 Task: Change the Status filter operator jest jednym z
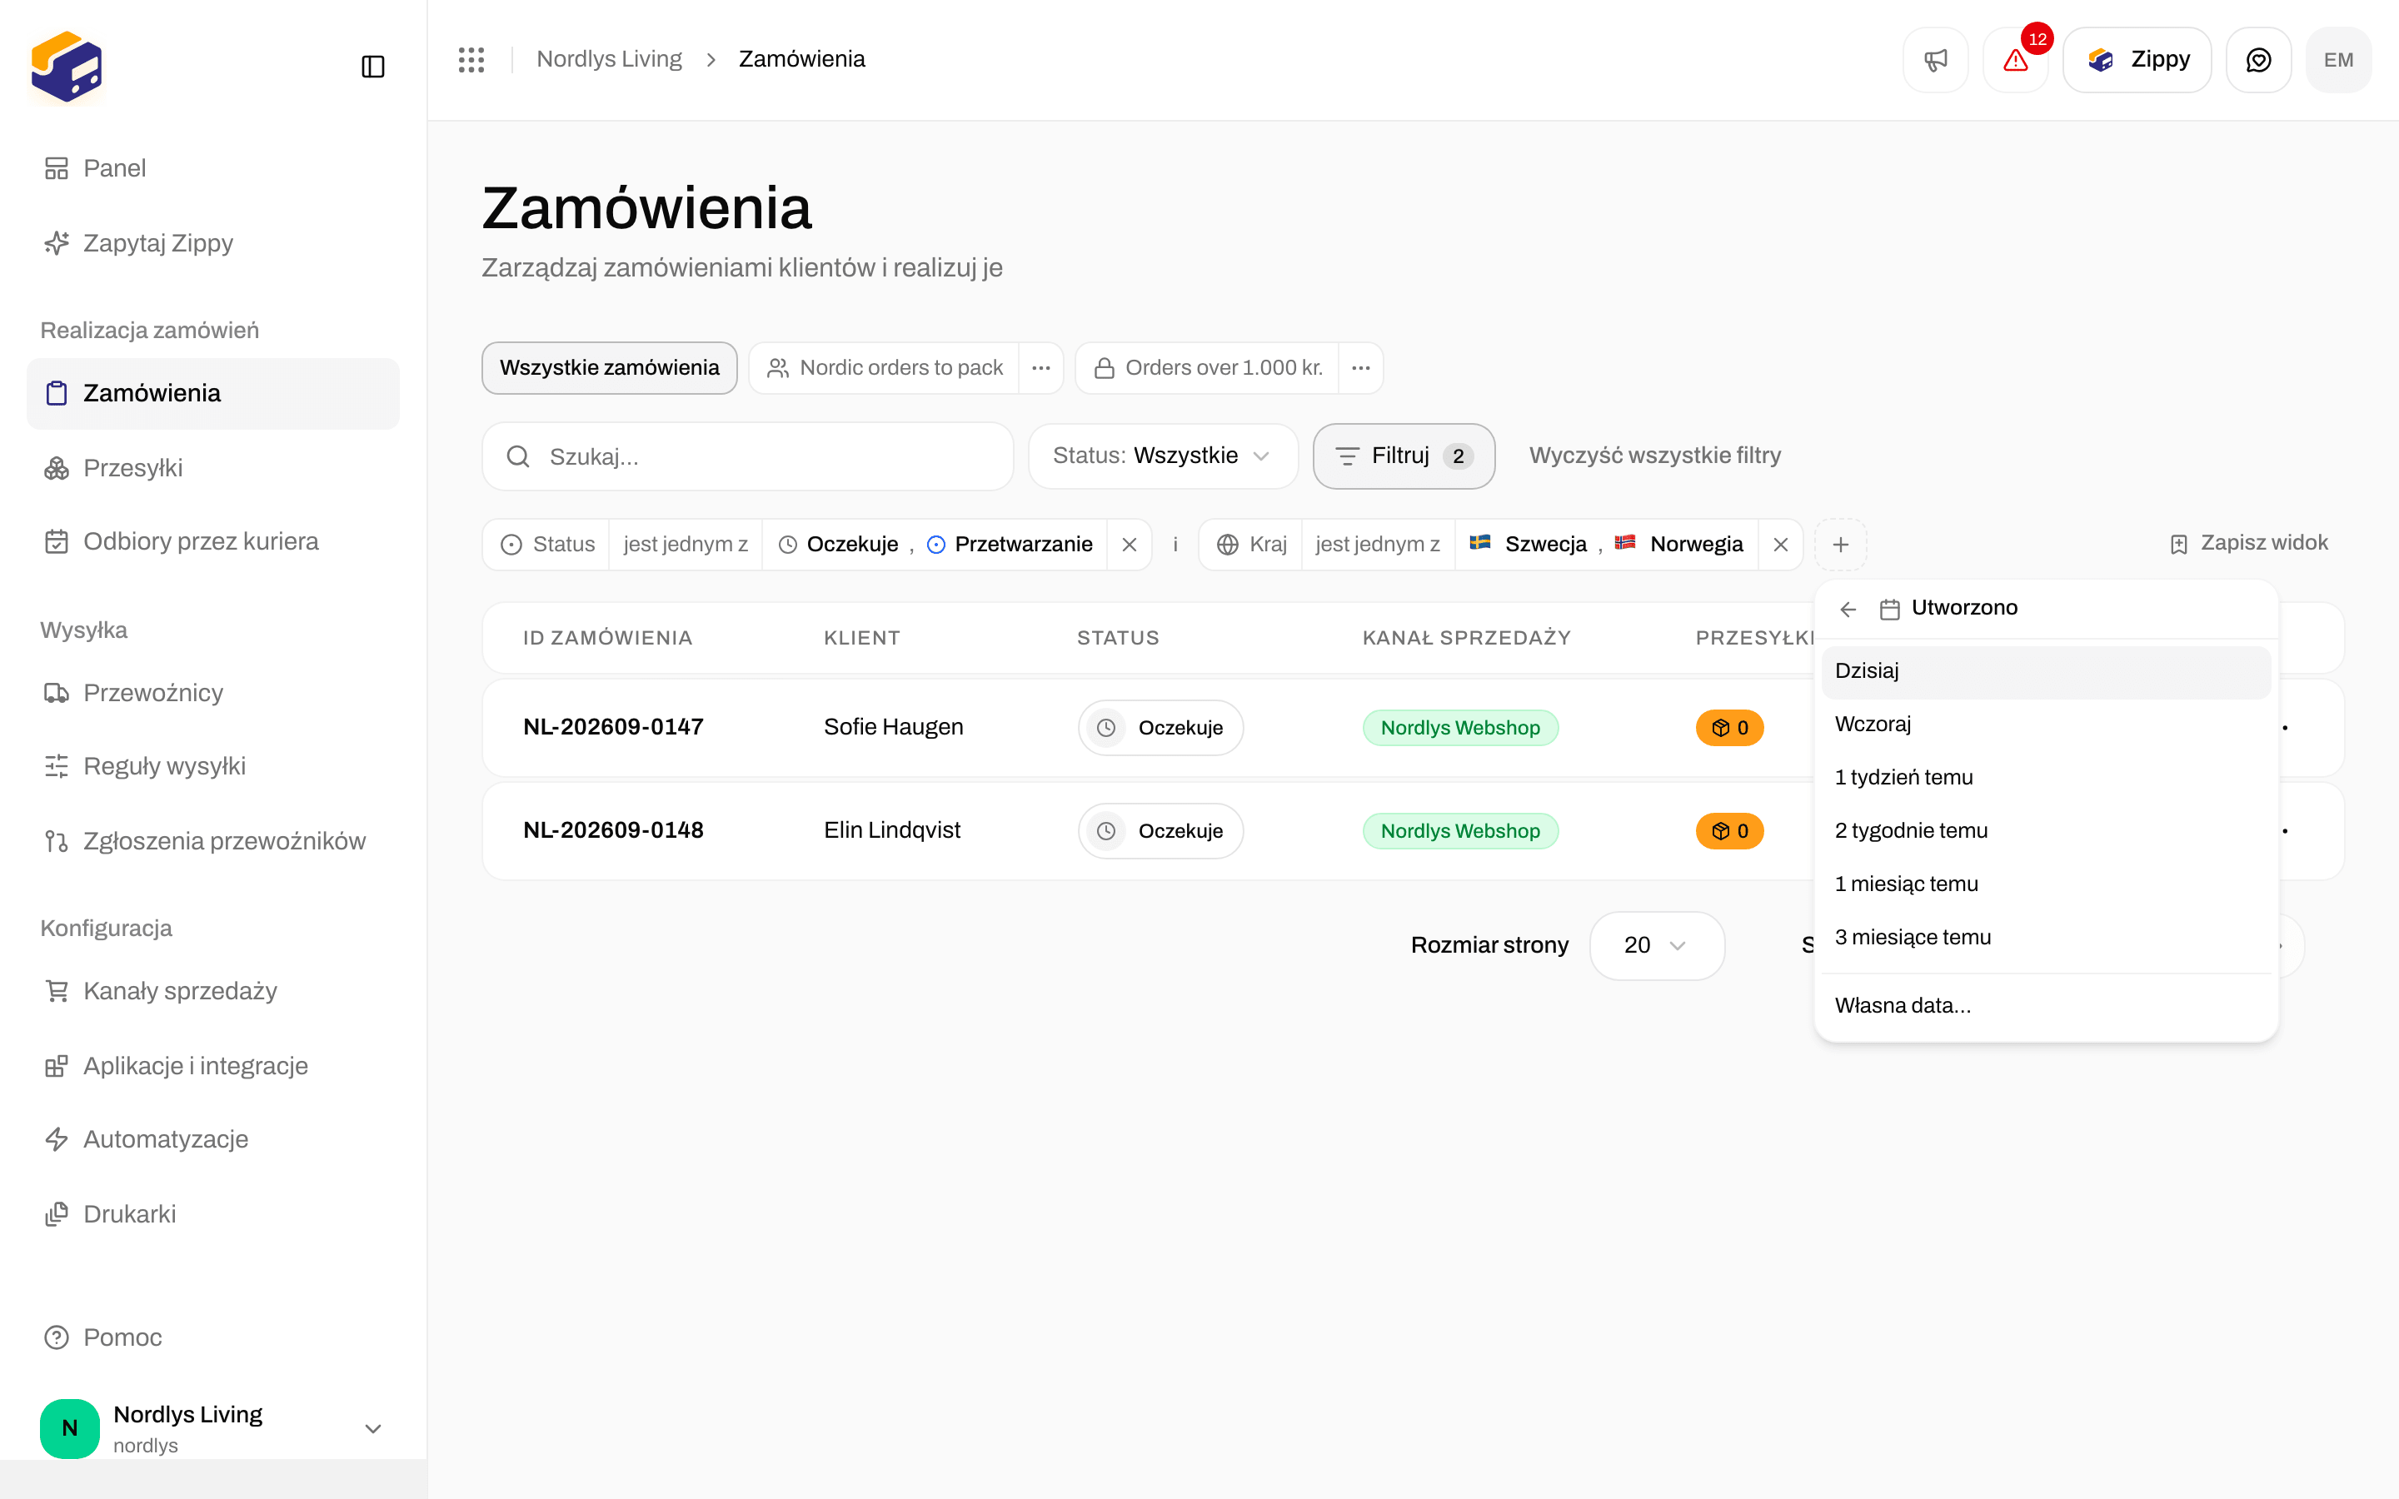pos(685,545)
